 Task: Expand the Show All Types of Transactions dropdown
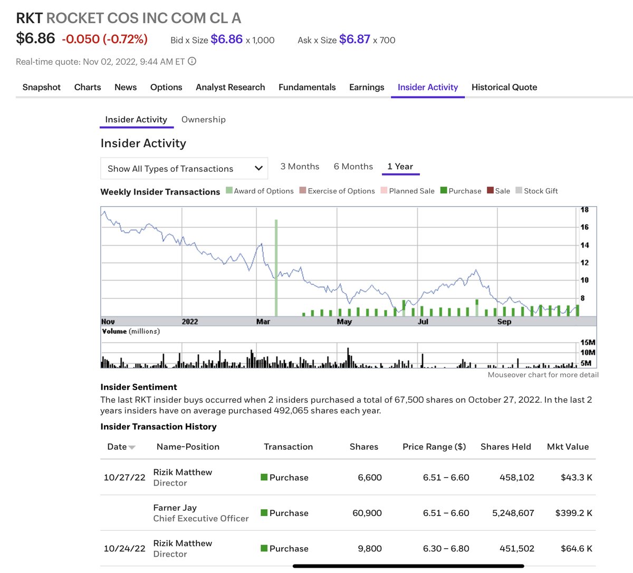(x=184, y=169)
